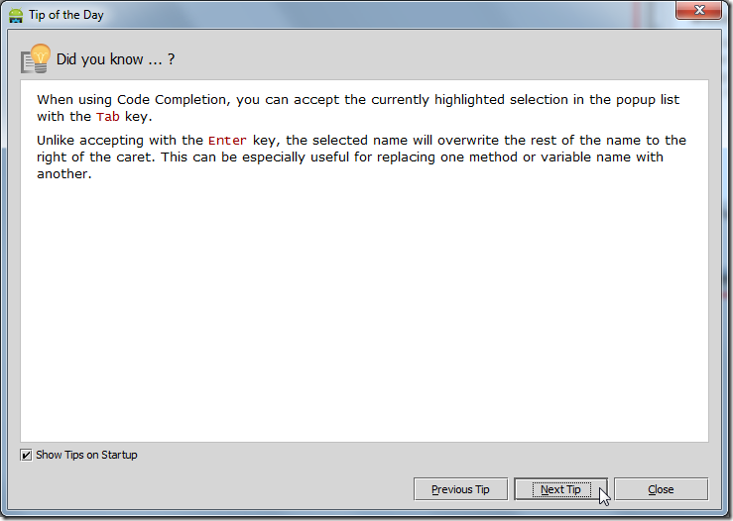Click the first tip paragraph's opening word "When"
733x521 pixels.
pyautogui.click(x=57, y=100)
